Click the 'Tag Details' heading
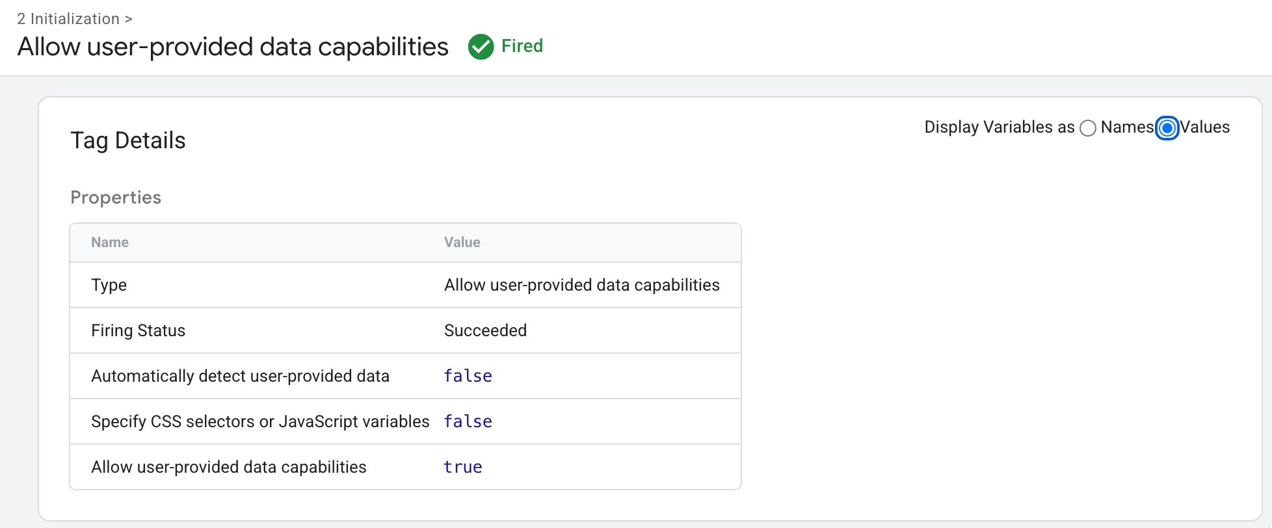1272x528 pixels. pos(128,140)
